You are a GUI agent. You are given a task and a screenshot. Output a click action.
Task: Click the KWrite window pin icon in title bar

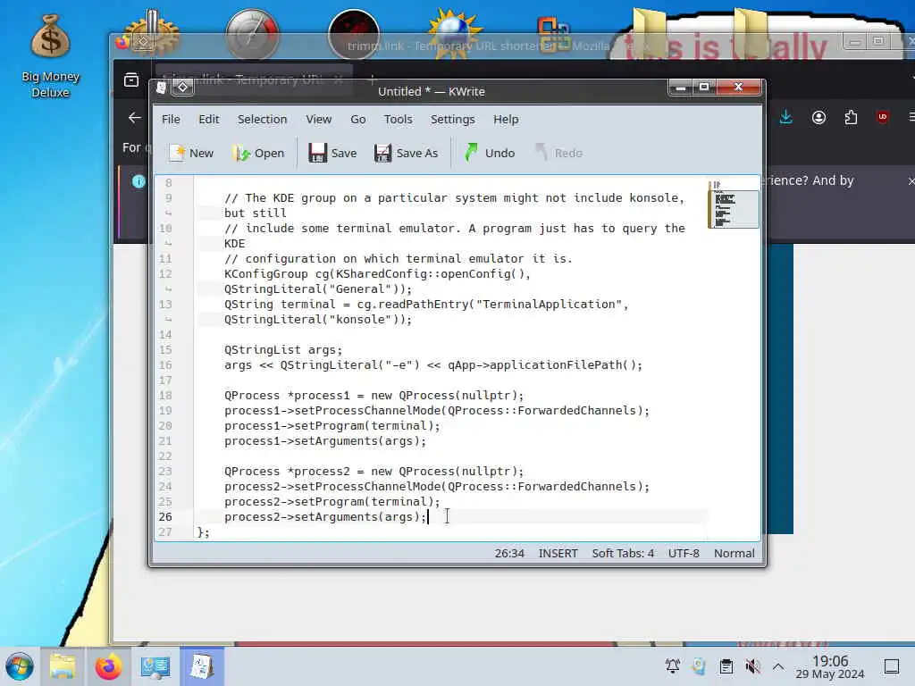(x=182, y=87)
